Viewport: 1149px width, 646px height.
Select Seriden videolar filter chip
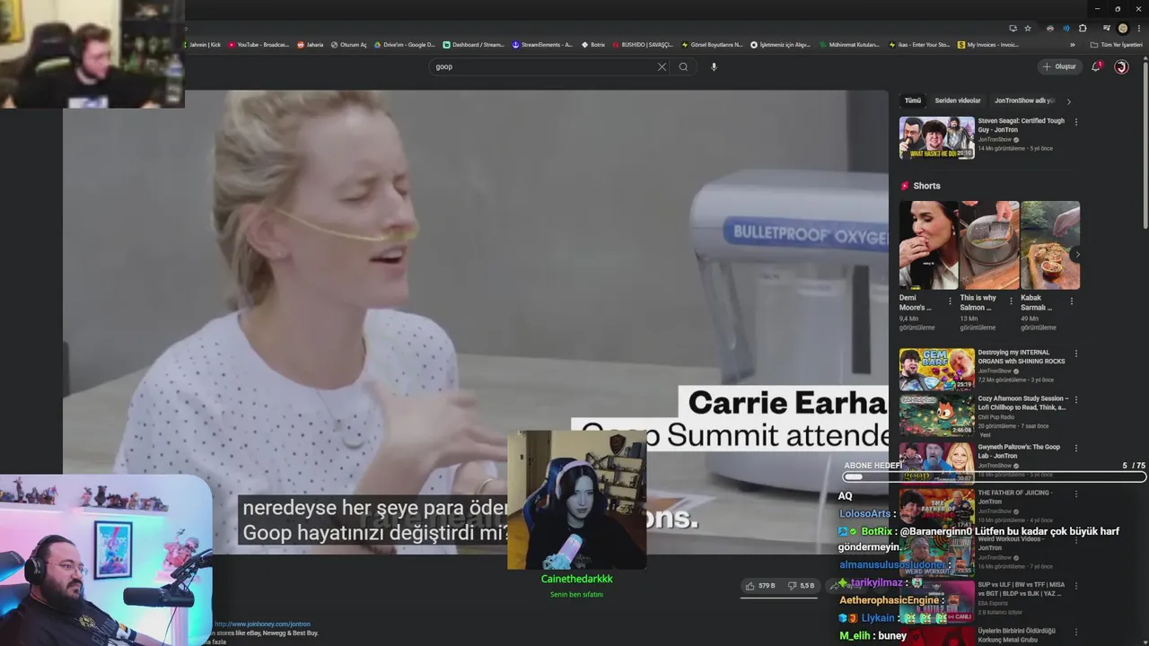pos(958,100)
